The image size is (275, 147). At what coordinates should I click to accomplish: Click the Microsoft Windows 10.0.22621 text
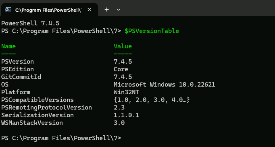[x=165, y=85]
